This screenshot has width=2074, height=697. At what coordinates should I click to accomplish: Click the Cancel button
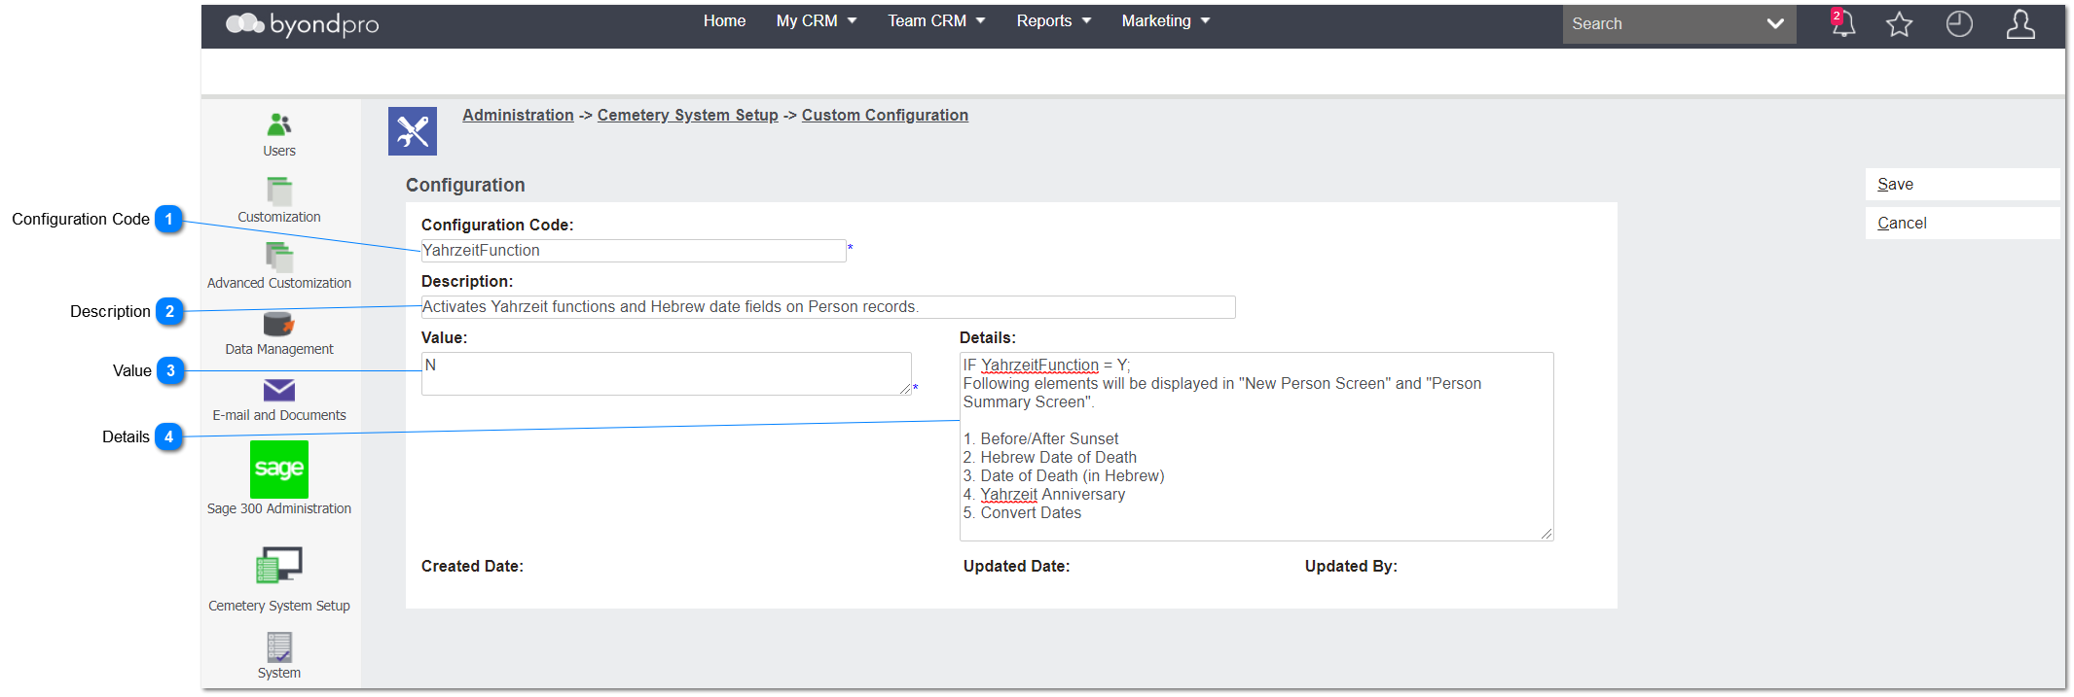click(x=1962, y=224)
